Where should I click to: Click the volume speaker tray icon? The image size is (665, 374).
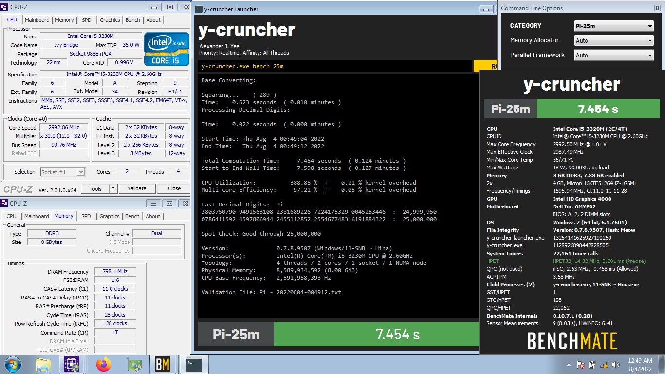[x=615, y=365]
